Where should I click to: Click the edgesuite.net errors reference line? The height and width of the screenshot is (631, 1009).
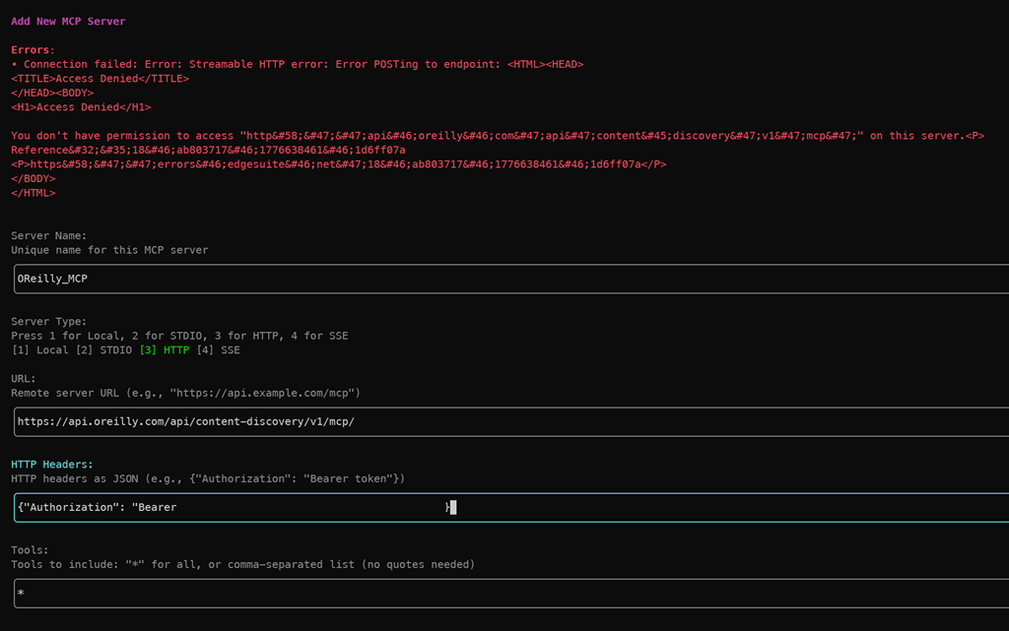coord(338,164)
